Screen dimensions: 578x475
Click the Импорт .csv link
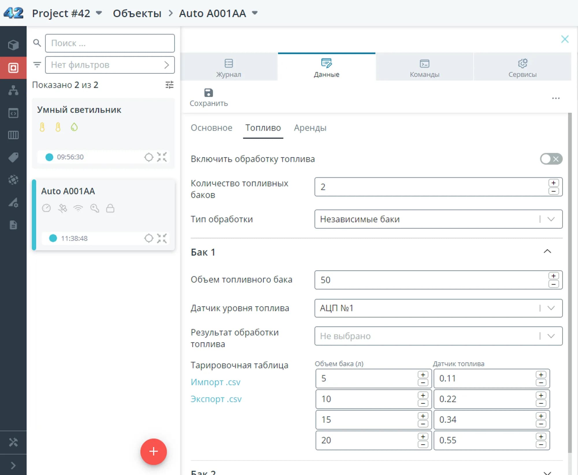(216, 382)
